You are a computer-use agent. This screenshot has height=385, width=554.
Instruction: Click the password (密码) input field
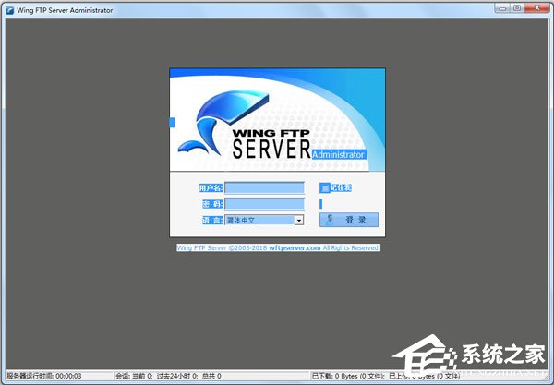[264, 204]
